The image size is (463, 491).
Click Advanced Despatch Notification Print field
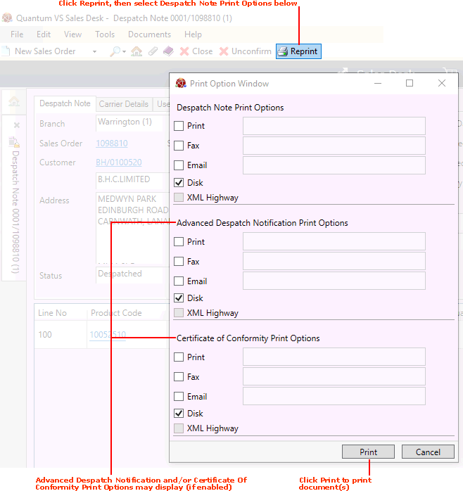tap(334, 241)
